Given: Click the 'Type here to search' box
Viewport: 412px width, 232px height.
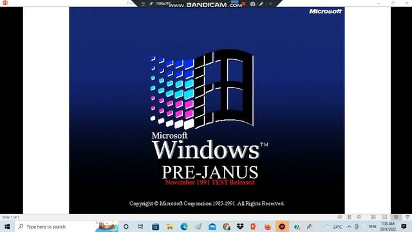Looking at the screenshot, I should (67, 226).
